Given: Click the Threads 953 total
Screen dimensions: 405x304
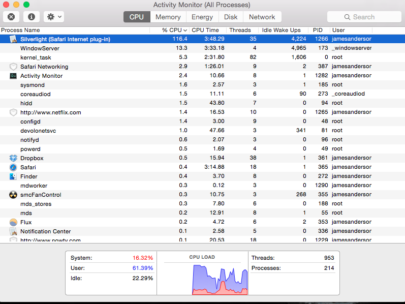Looking at the screenshot, I should click(329, 258).
